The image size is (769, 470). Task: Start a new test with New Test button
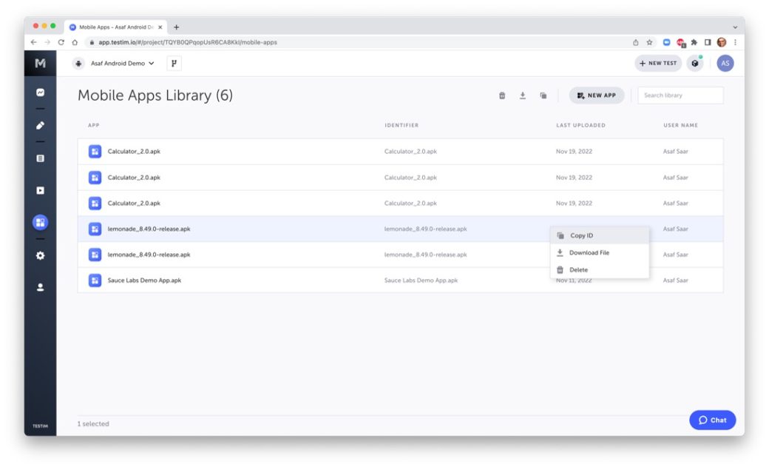(x=657, y=64)
